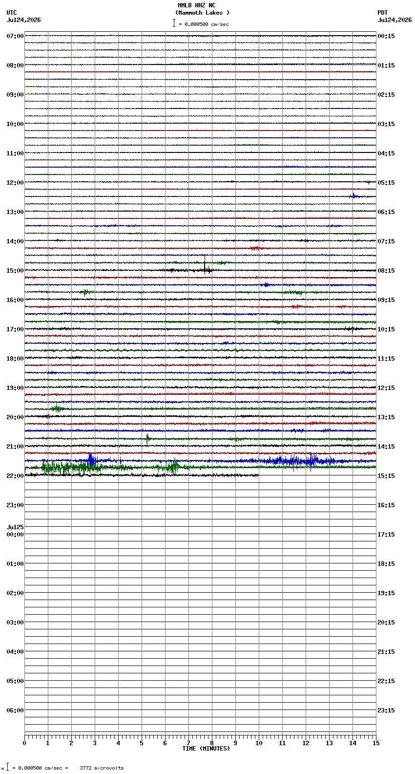415x774 pixels.
Task: Click the footer scale '3772 microvolts' text
Action: pos(102,768)
